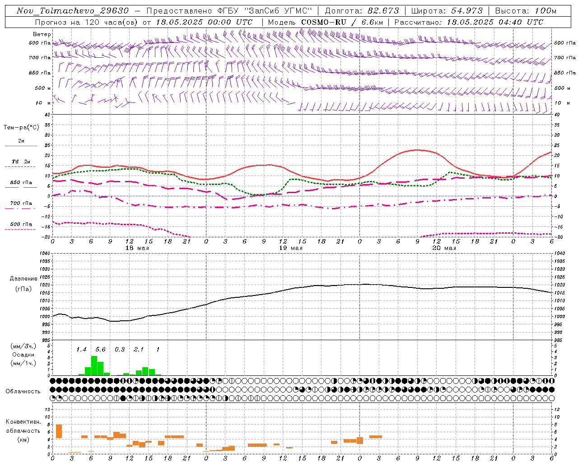Select the model label COSMO-RU / 6.6км
This screenshot has width=578, height=462.
click(341, 22)
